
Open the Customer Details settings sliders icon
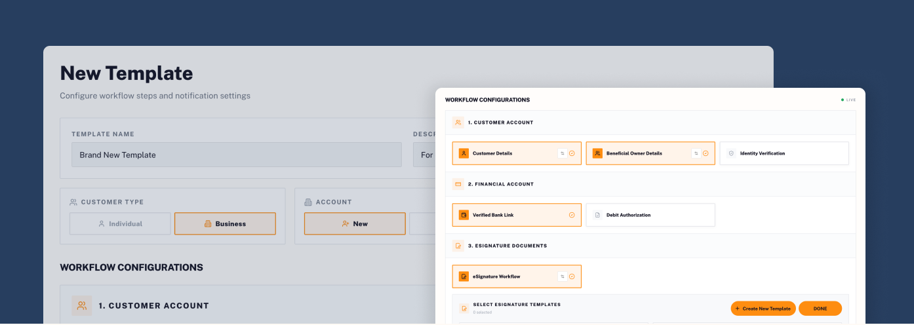tap(562, 153)
